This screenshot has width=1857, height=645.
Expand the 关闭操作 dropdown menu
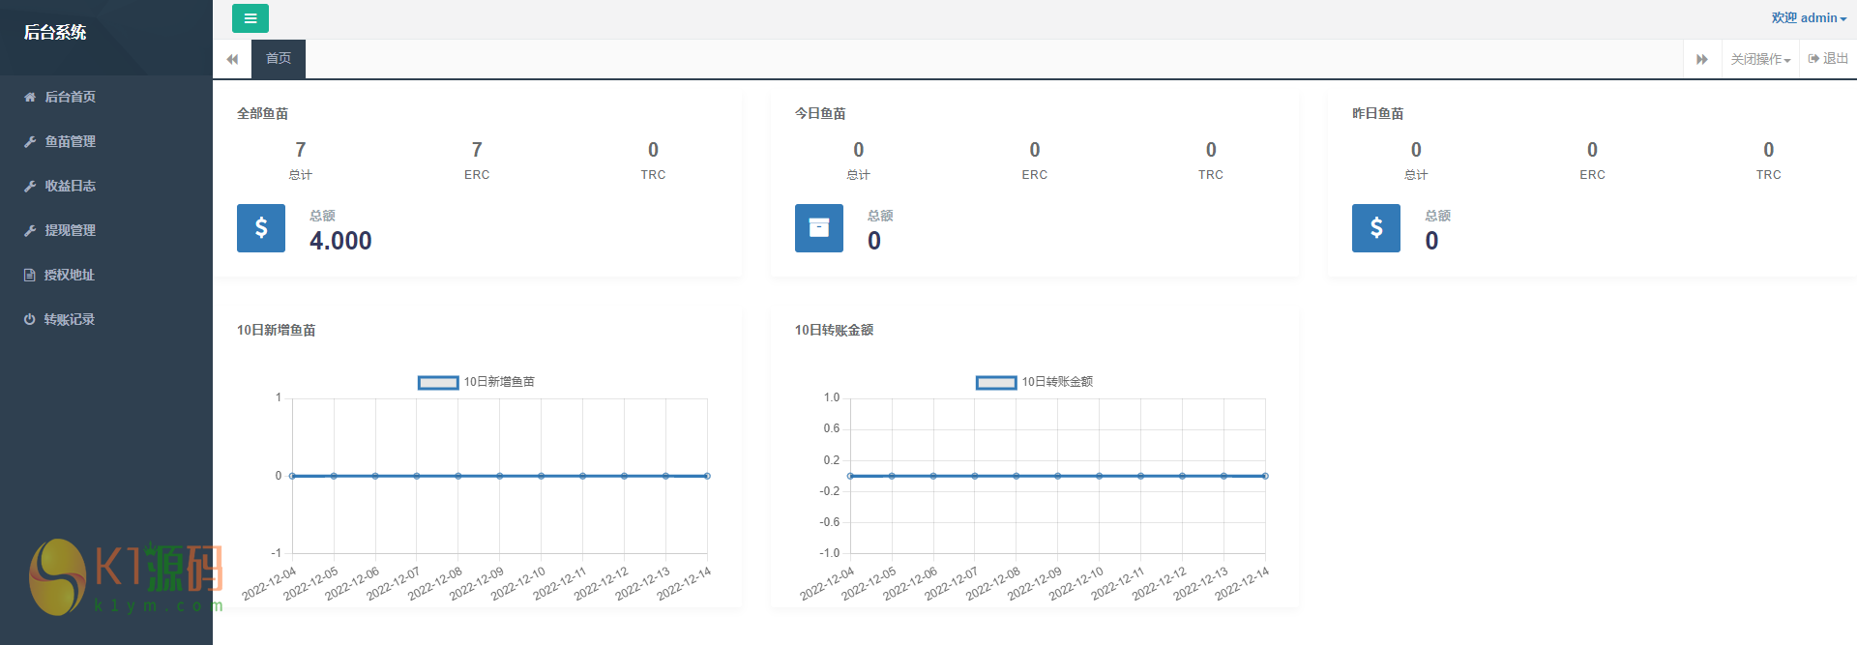click(x=1759, y=59)
